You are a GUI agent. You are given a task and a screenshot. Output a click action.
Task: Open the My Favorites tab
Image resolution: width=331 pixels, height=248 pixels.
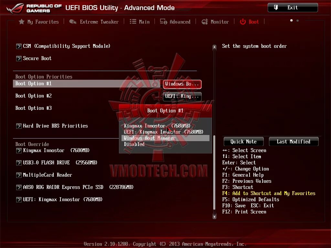[x=39, y=22]
